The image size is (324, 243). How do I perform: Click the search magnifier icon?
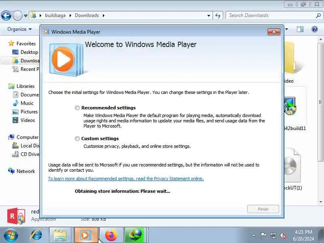pyautogui.click(x=318, y=15)
